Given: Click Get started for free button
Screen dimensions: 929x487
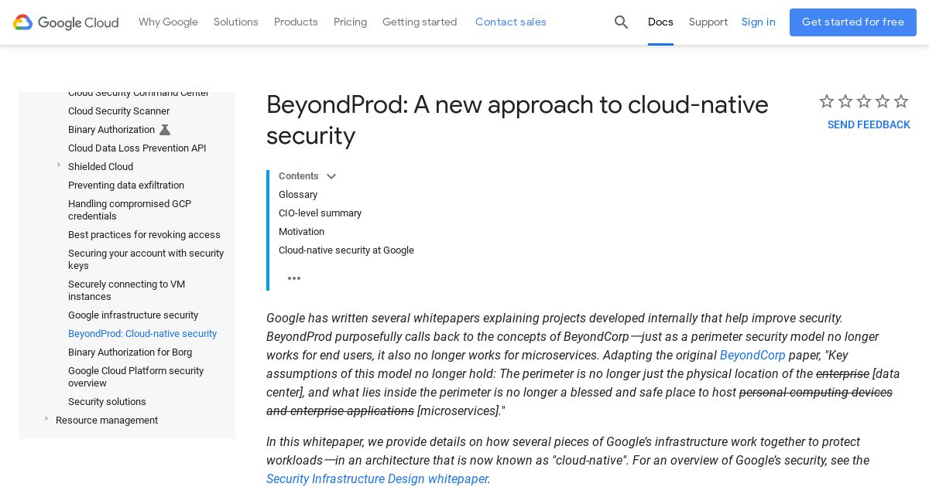Looking at the screenshot, I should coord(852,22).
